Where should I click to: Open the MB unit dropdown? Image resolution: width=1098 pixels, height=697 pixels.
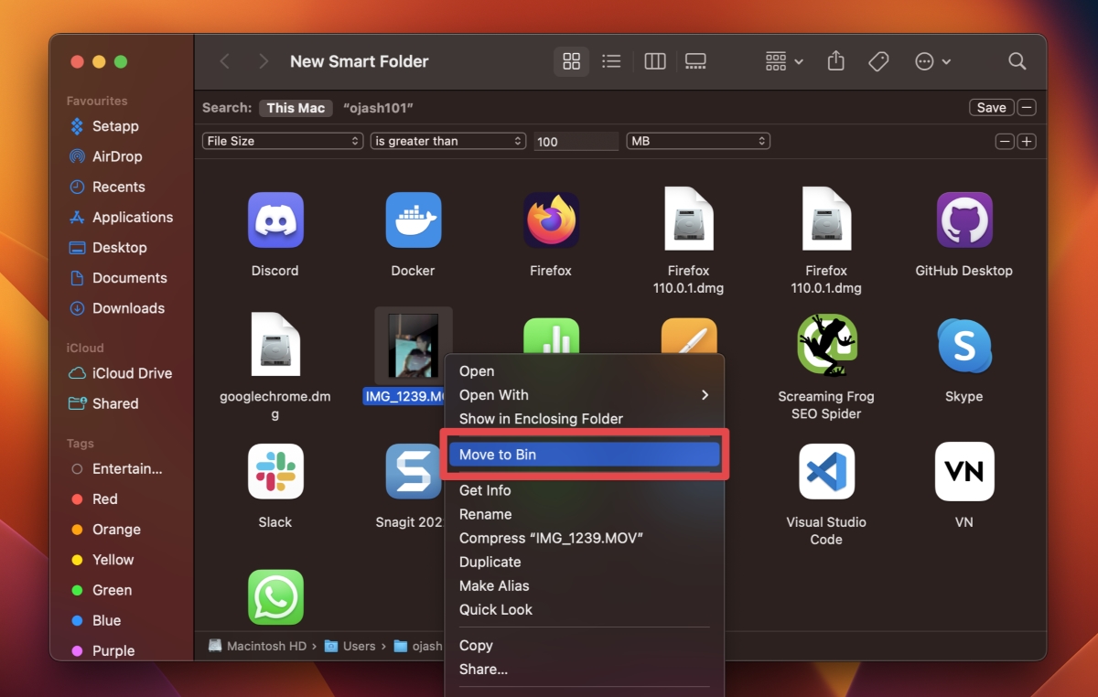coord(697,141)
